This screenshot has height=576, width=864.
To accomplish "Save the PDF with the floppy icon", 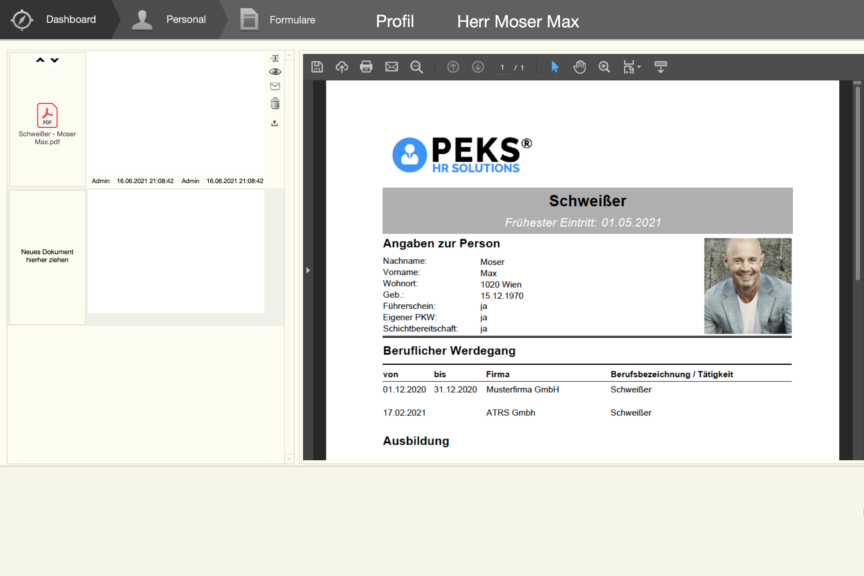I will [317, 67].
